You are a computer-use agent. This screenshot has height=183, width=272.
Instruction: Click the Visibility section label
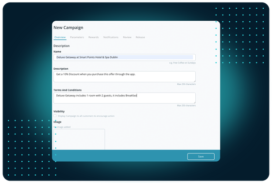click(x=59, y=111)
